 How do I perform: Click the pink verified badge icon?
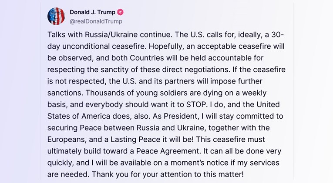(x=121, y=12)
